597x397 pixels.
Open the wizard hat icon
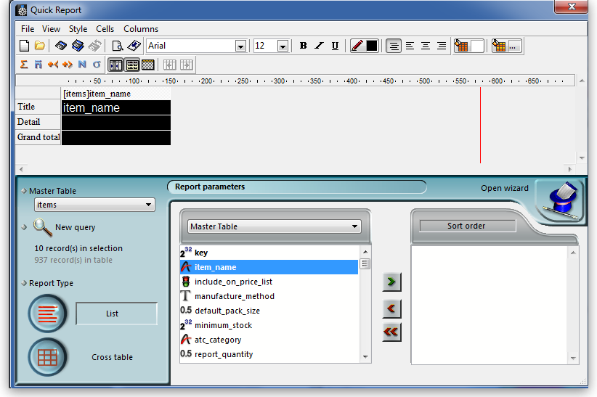point(561,200)
